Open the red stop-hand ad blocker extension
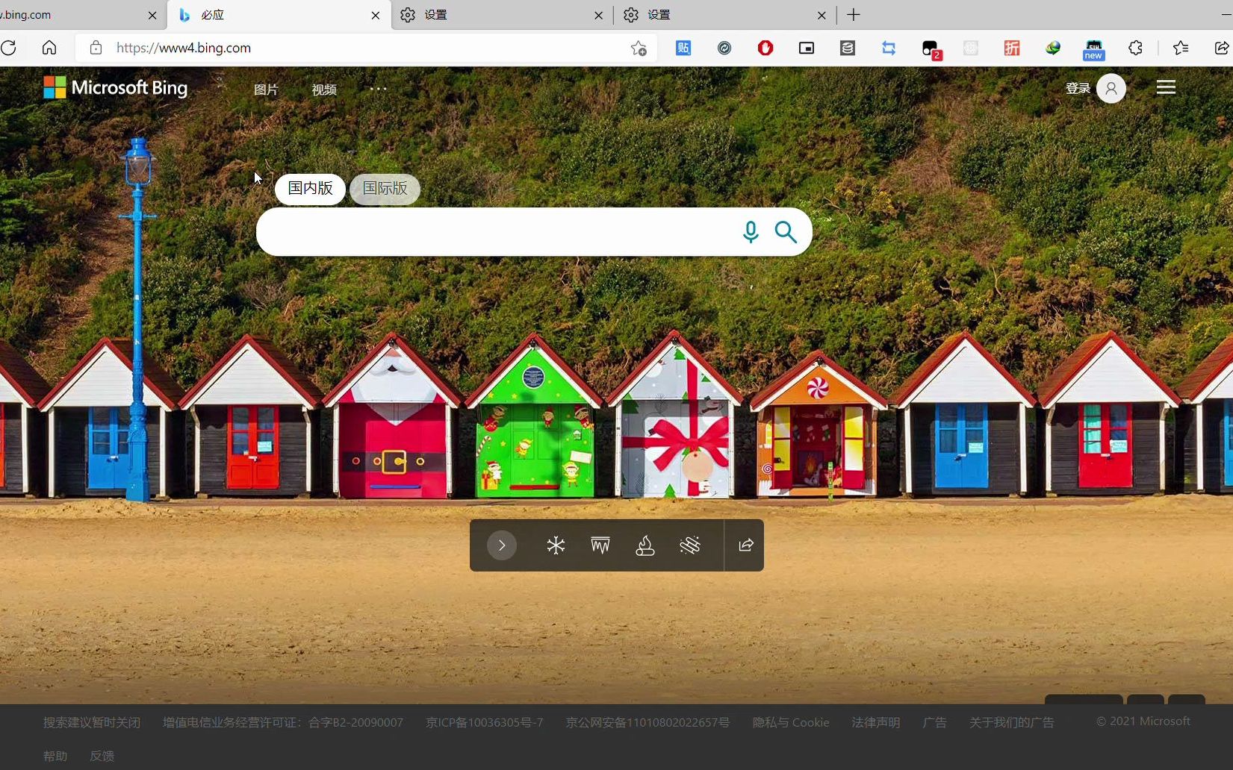 (765, 48)
